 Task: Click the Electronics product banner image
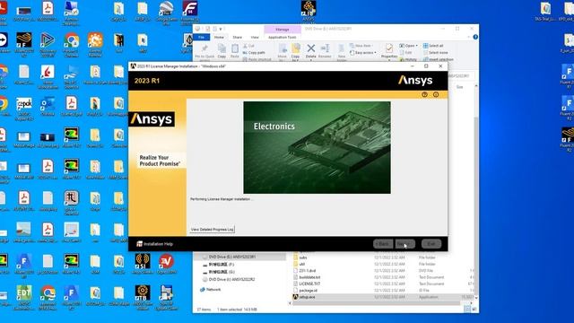(x=317, y=147)
